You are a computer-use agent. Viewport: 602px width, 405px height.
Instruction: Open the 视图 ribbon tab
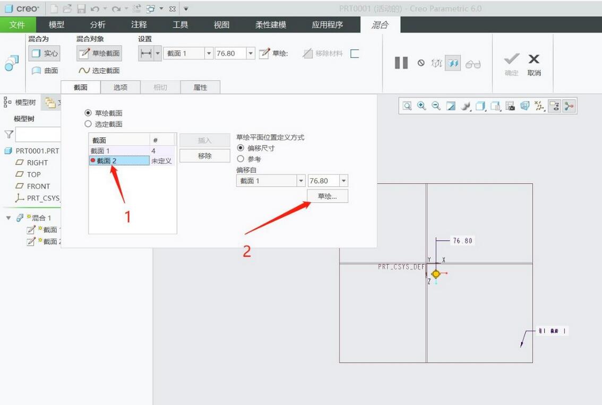[x=221, y=25]
